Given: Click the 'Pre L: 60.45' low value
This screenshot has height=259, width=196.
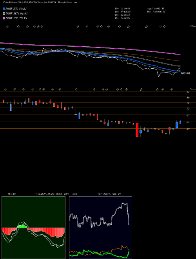Looking at the screenshot, I should tap(123, 15).
